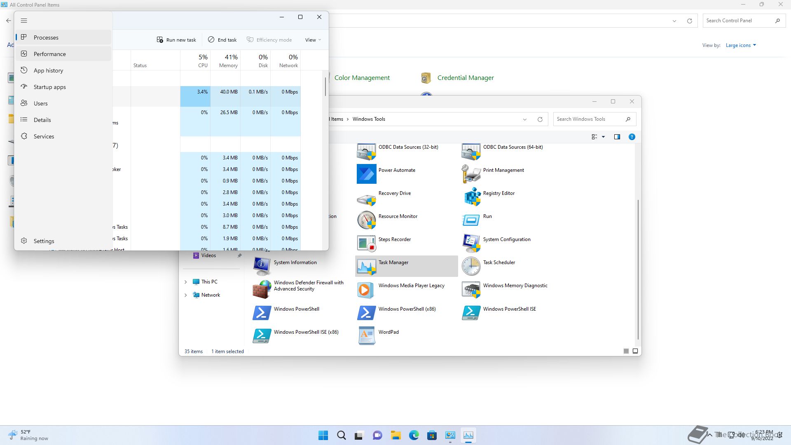The height and width of the screenshot is (445, 791).
Task: Expand the This PC tree node
Action: pyautogui.click(x=185, y=282)
